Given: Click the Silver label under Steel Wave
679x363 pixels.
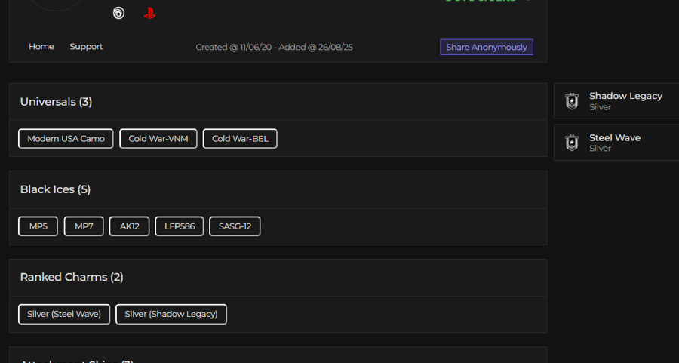Looking at the screenshot, I should [x=600, y=148].
